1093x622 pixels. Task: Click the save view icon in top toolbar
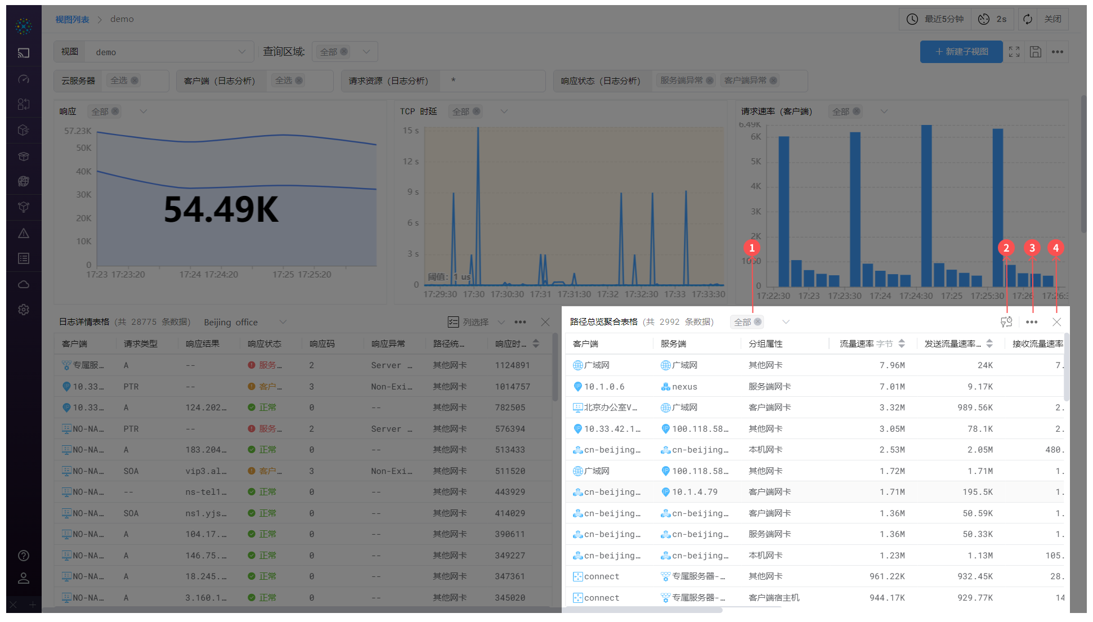1036,52
